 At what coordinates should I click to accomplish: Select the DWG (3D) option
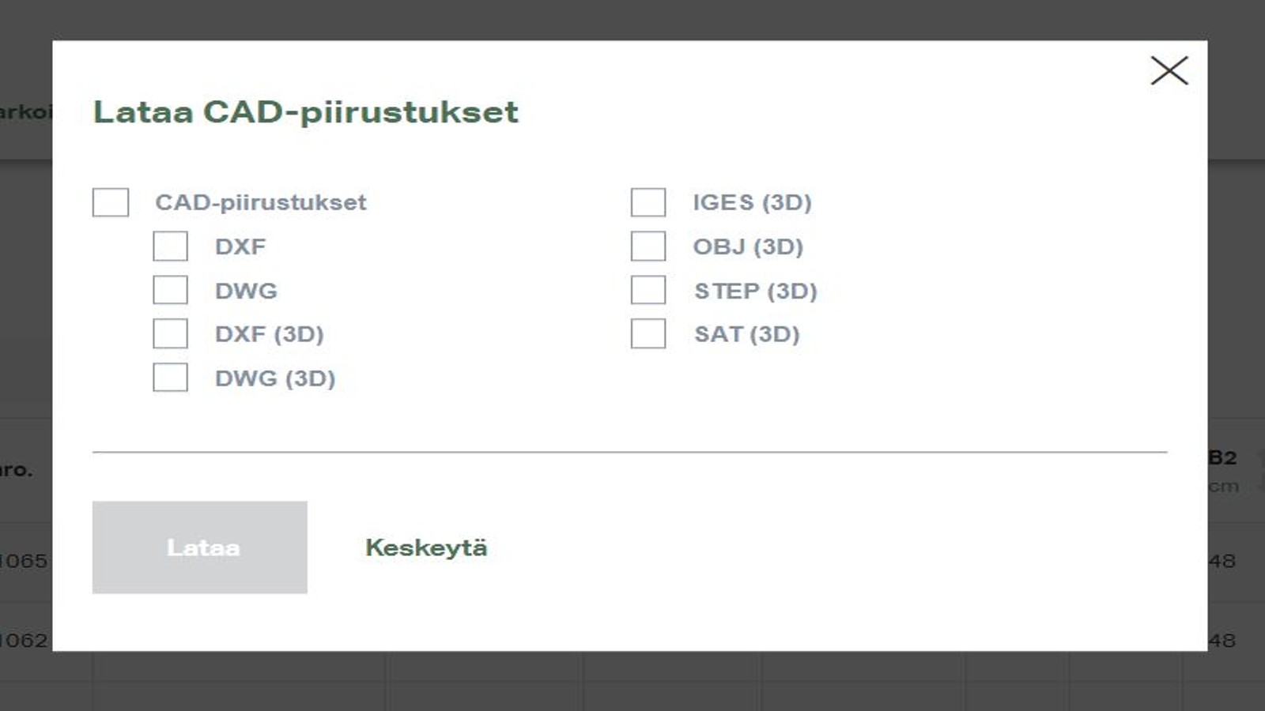coord(171,378)
